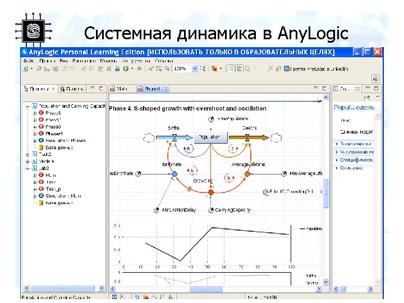Click the InitialPopulation parameter icon

pyautogui.click(x=211, y=119)
